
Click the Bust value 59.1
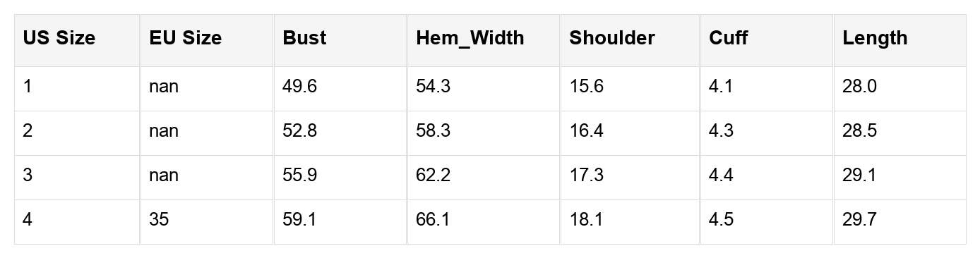[x=299, y=220]
